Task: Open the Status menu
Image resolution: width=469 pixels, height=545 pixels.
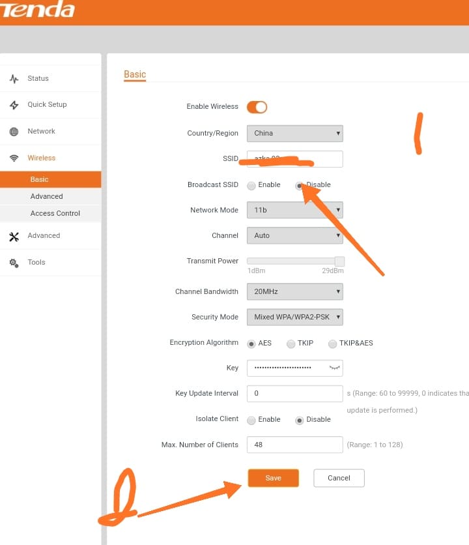Action: coord(50,78)
